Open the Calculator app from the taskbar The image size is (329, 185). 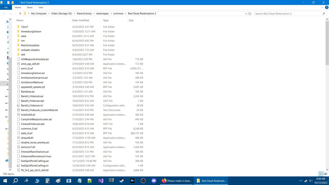click(x=47, y=181)
